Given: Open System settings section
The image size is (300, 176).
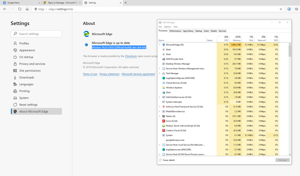Looking at the screenshot, I should click(36, 98).
